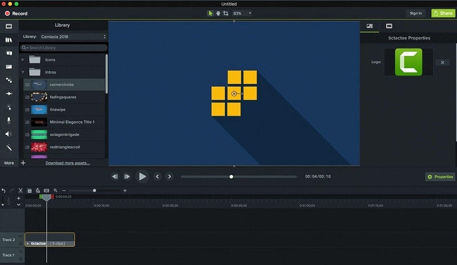
Task: Play the video preview
Action: pos(142,176)
